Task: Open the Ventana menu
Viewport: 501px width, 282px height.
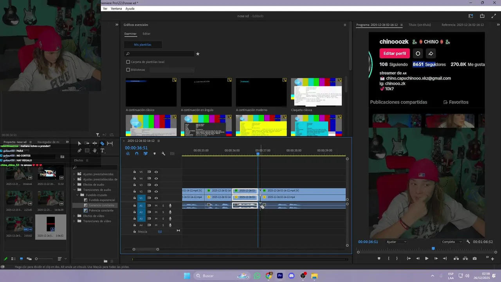Action: (x=116, y=9)
